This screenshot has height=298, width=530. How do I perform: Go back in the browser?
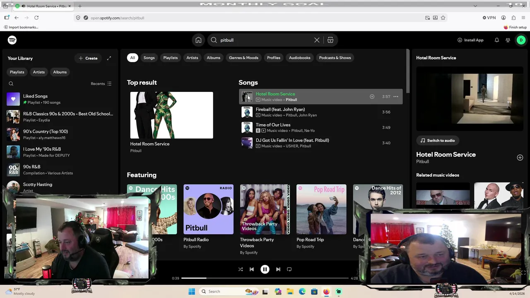16,18
